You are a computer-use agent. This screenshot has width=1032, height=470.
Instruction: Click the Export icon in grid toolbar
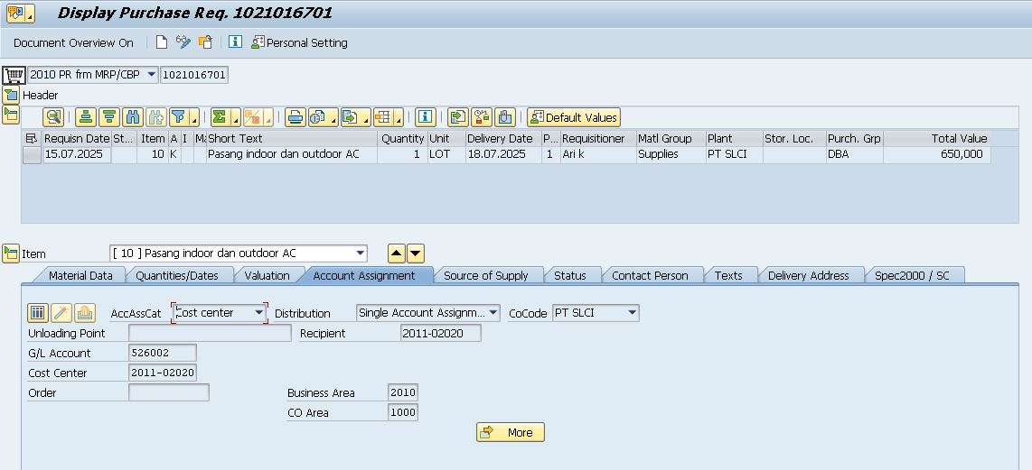(351, 117)
